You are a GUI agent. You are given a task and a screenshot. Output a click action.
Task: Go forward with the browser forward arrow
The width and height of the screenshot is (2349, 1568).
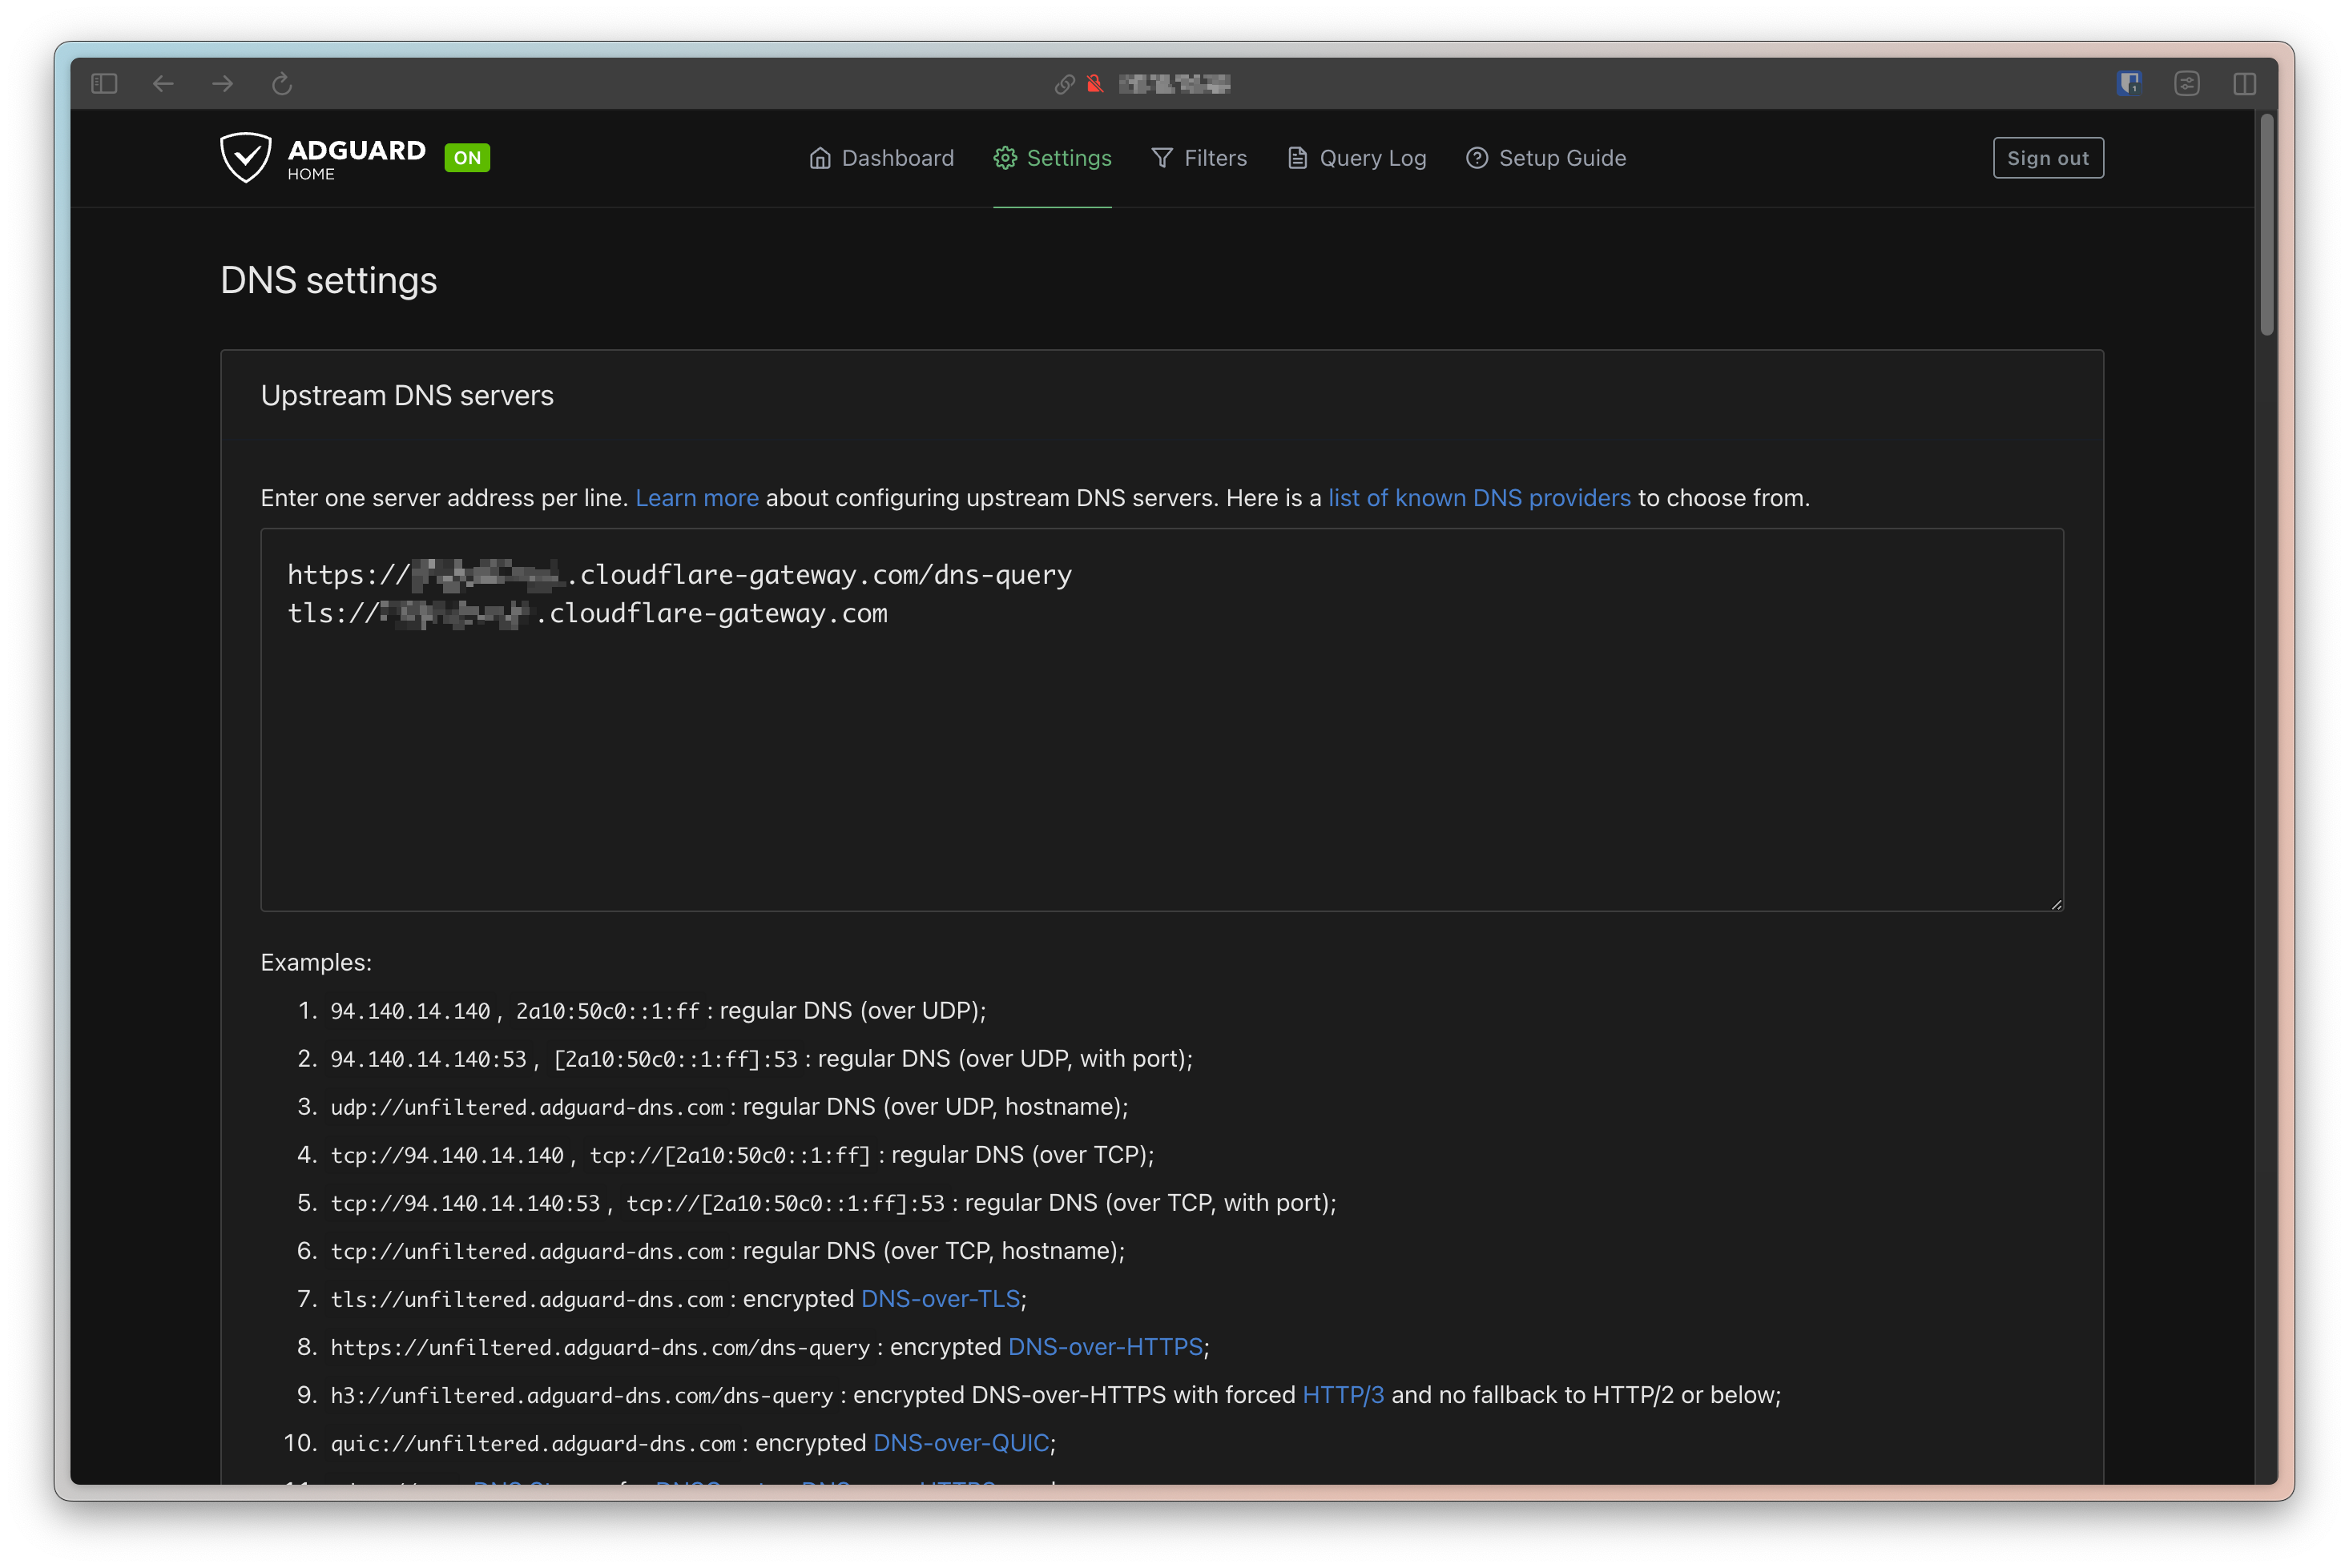tap(222, 84)
